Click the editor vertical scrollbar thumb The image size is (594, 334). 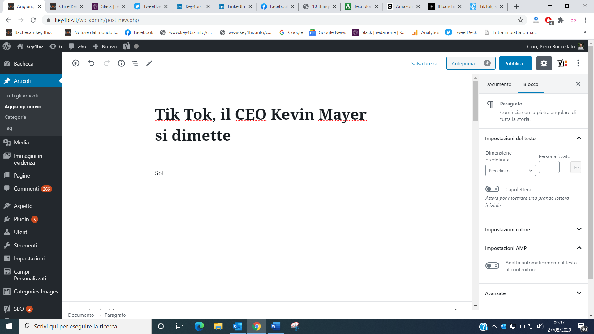[x=476, y=101]
